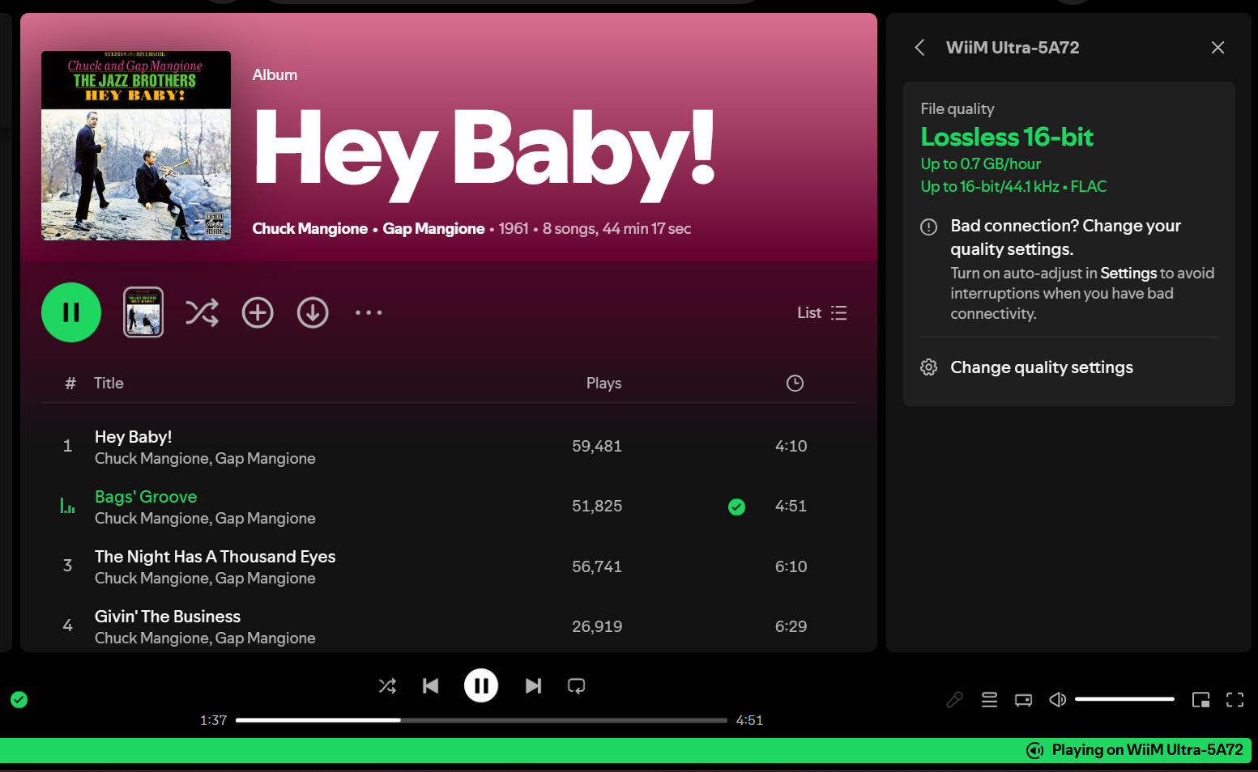Close the WiiM Ultra-5A72 panel
The width and height of the screenshot is (1258, 772).
click(1217, 48)
